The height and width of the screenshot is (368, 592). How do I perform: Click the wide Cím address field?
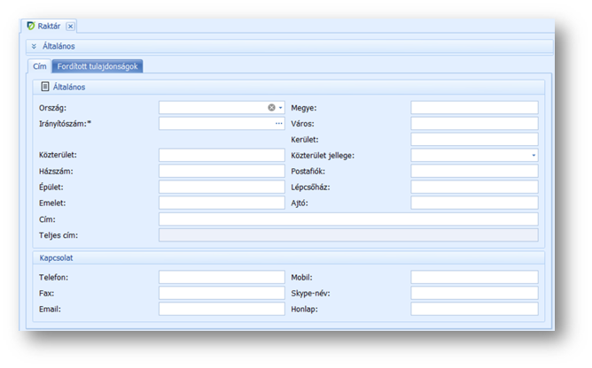tap(348, 219)
